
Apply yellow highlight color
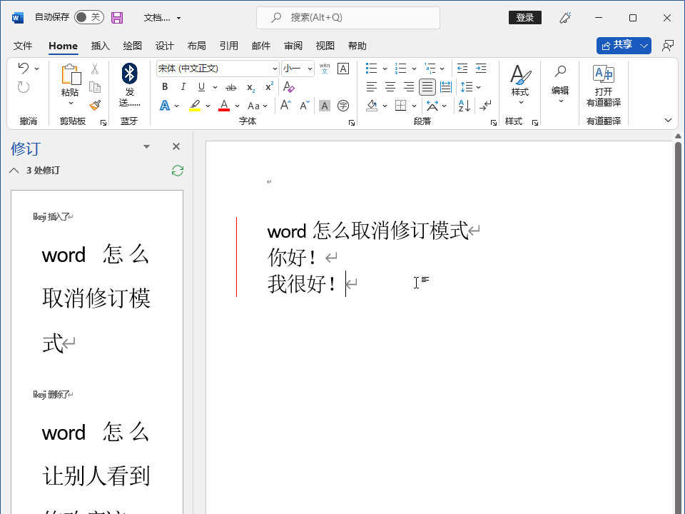(x=195, y=106)
